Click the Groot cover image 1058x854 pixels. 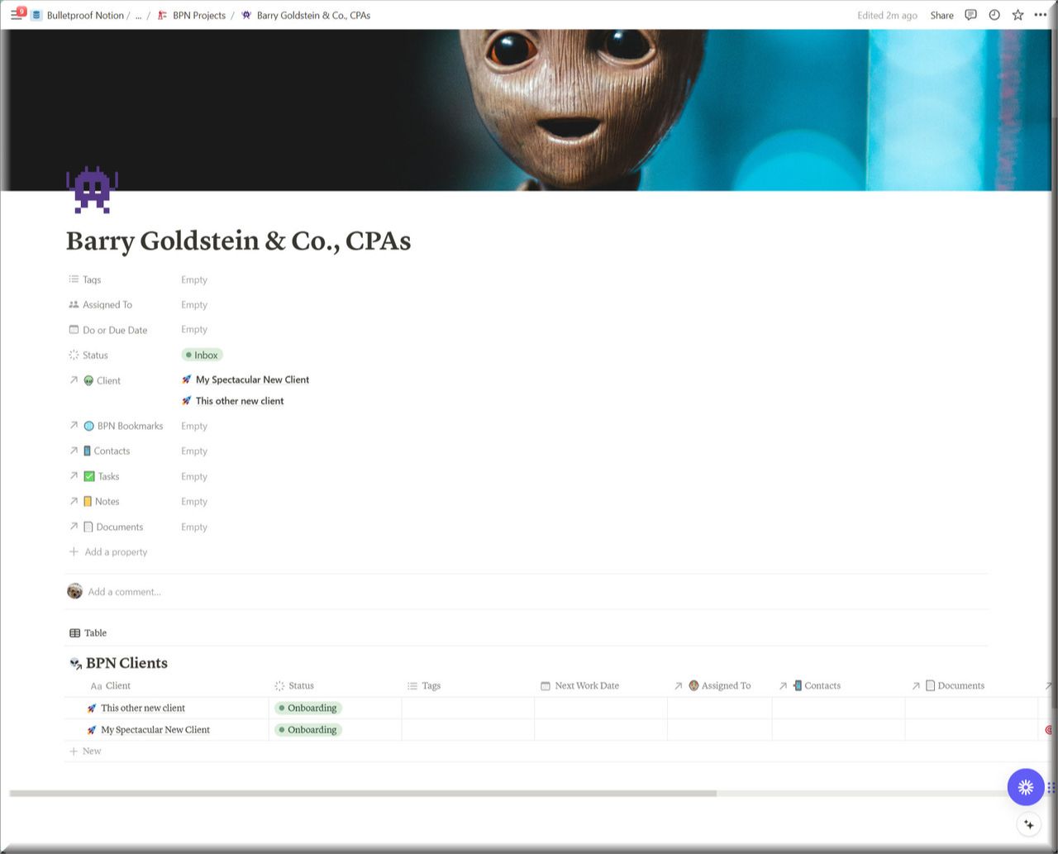(526, 110)
